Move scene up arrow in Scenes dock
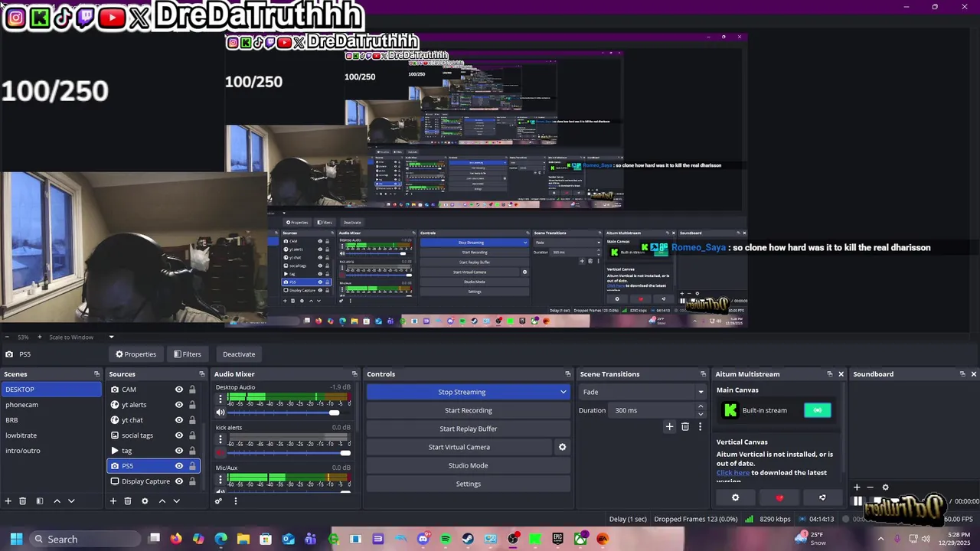980x551 pixels. pyautogui.click(x=57, y=501)
